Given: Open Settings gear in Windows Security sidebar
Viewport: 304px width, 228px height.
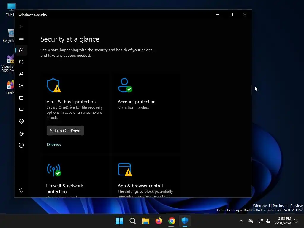Looking at the screenshot, I should click(21, 190).
